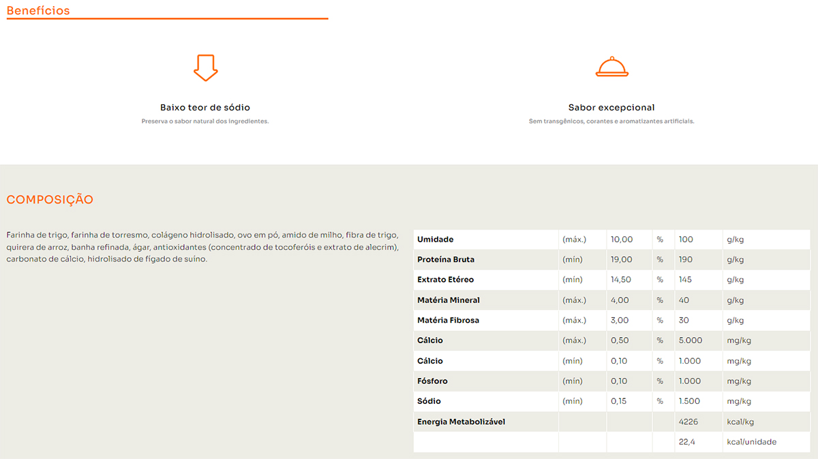Click the "Sabor excepcional" title
818x459 pixels.
tap(611, 108)
